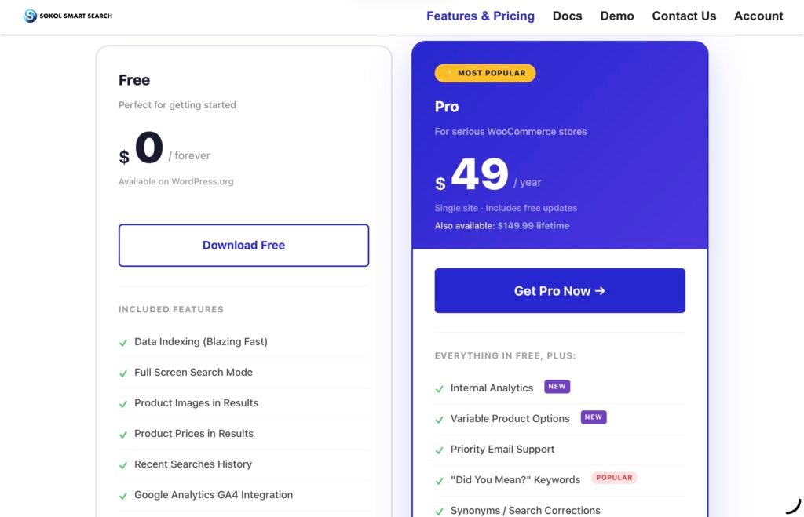Image resolution: width=804 pixels, height=517 pixels.
Task: Select the Synonyms / Search Corrections text
Action: click(525, 511)
